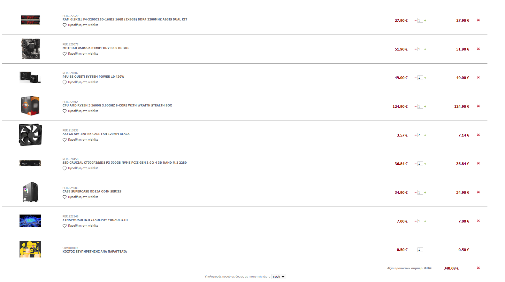This screenshot has width=505, height=282.
Task: Remove the ΣΥΝΑΡΜΟΛΟΓΗΣΗ assembly service from cart
Action: (478, 221)
